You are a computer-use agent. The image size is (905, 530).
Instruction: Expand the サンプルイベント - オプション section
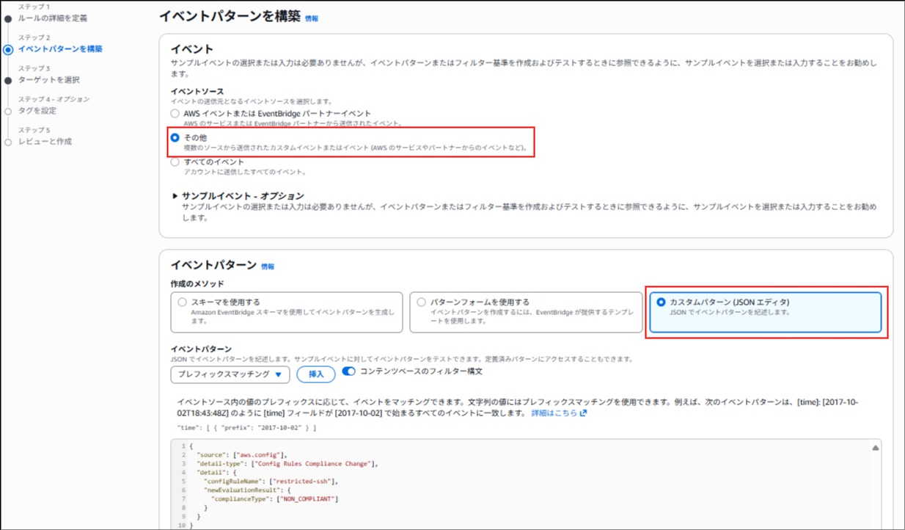[x=175, y=196]
